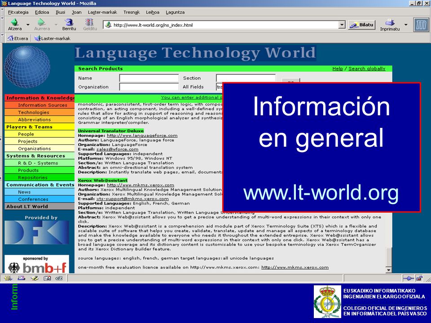Image resolution: width=431 pixels, height=323 pixels.
Task: Select the Projects sidebar entry
Action: [40, 141]
